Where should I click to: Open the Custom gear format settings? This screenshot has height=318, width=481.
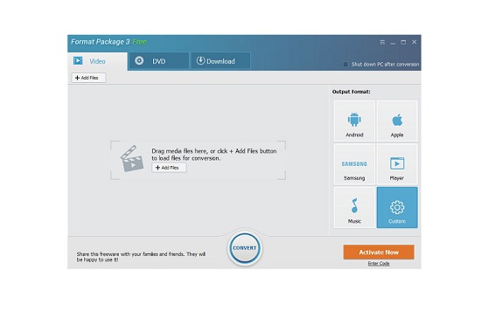(397, 207)
